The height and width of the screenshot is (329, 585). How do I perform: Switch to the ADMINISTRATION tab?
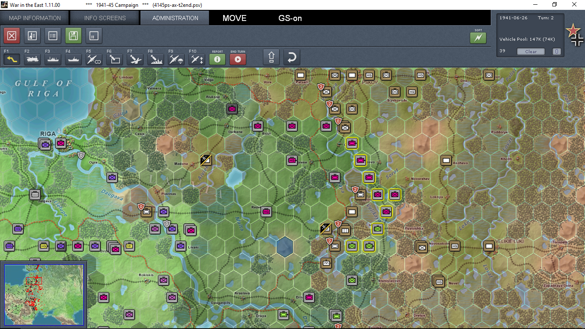(175, 18)
